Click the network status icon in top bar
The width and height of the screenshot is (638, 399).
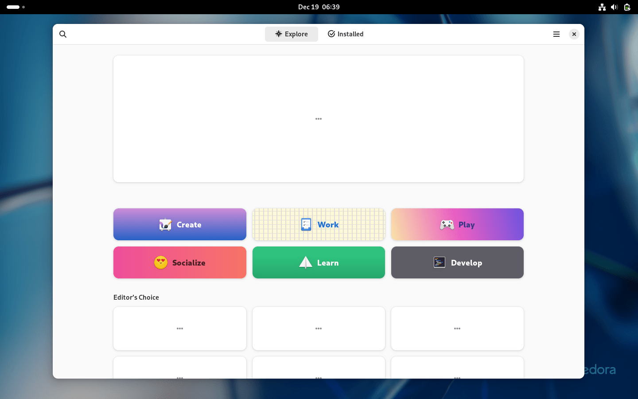(602, 7)
